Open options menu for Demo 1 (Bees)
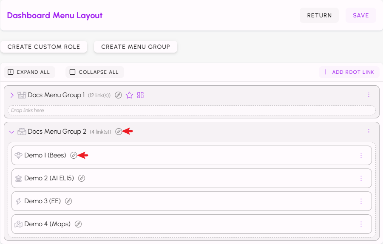This screenshot has height=244, width=383. [361, 155]
